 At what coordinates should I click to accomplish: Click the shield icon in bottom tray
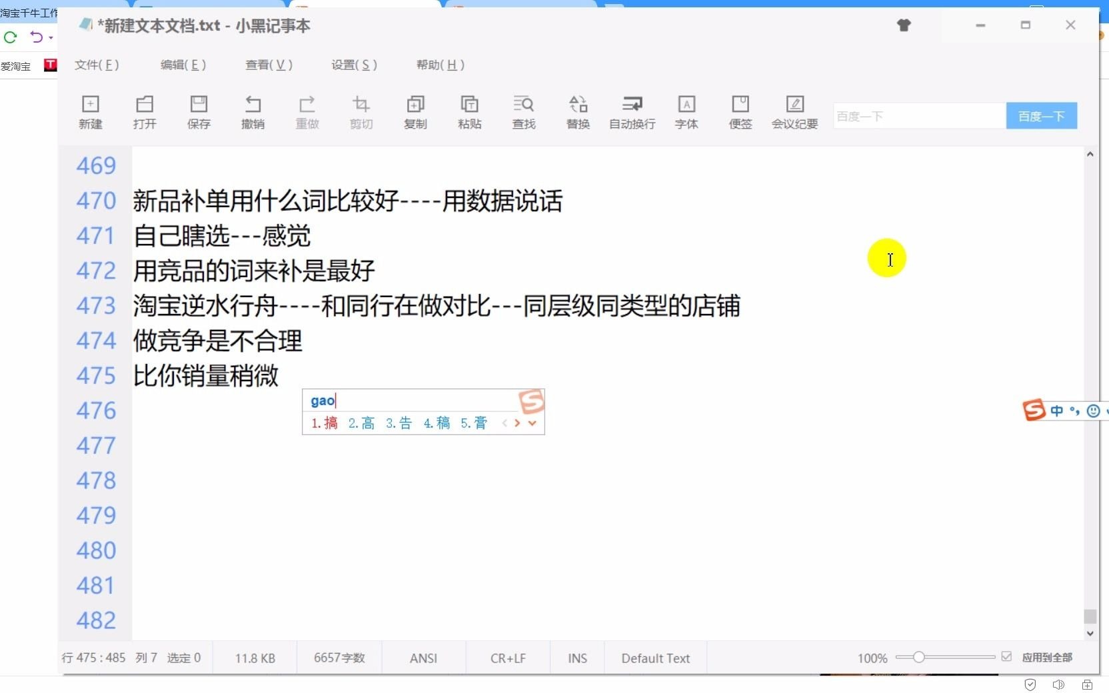(1030, 684)
